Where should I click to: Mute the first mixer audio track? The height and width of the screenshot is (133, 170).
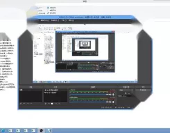tap(110, 95)
